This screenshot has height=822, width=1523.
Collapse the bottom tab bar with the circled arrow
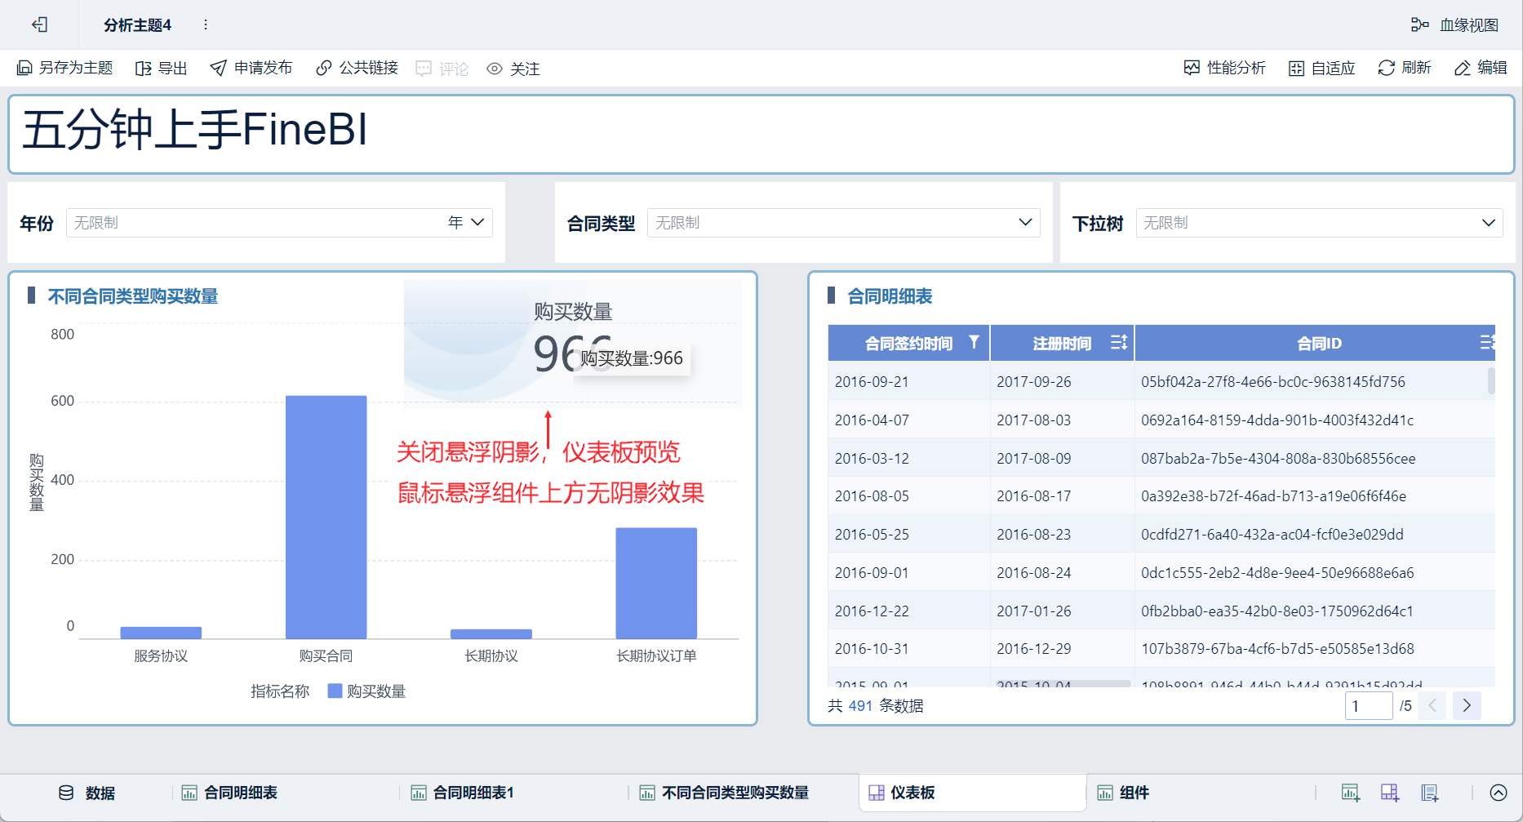point(1499,793)
